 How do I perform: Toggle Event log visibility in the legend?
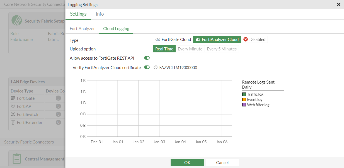coord(244,99)
